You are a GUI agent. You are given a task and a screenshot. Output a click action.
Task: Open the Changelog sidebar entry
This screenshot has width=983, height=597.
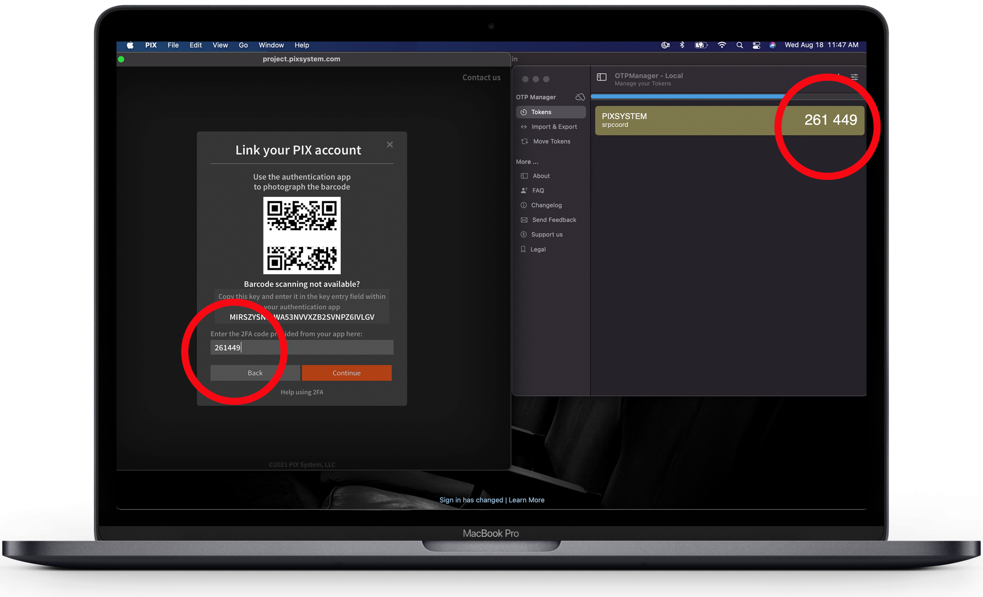click(546, 205)
